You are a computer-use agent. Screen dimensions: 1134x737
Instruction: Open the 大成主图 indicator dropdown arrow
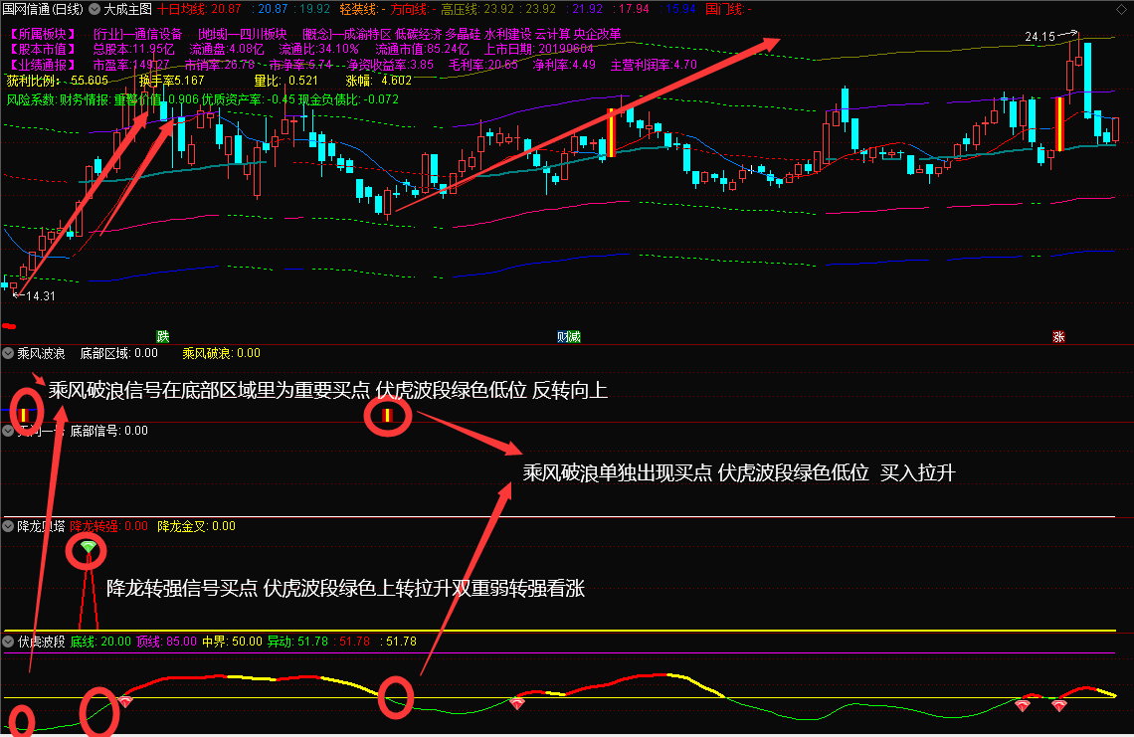(94, 9)
